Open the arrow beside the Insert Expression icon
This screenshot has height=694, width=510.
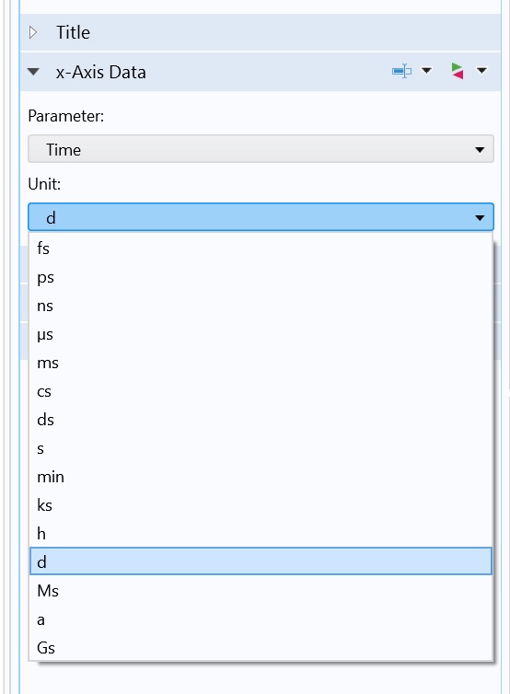click(426, 70)
